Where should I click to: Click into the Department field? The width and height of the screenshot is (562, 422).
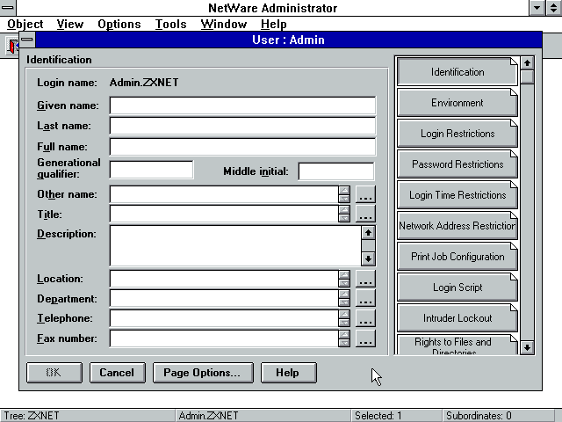click(224, 299)
